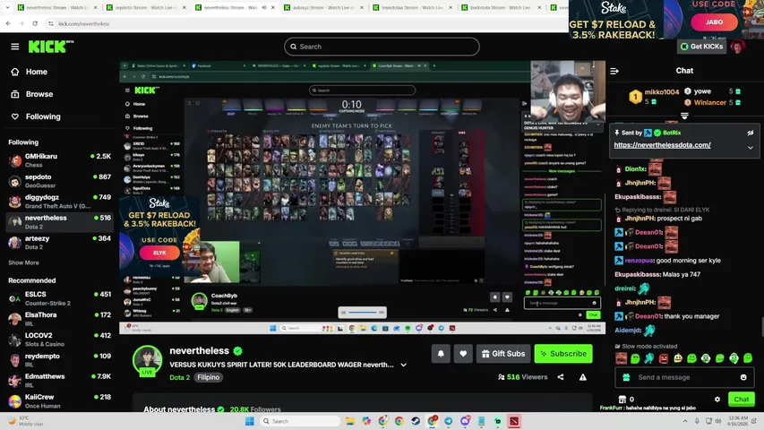Viewport: 764px width, 430px height.
Task: Select nevertheless channel in sidebar
Action: pyautogui.click(x=59, y=222)
